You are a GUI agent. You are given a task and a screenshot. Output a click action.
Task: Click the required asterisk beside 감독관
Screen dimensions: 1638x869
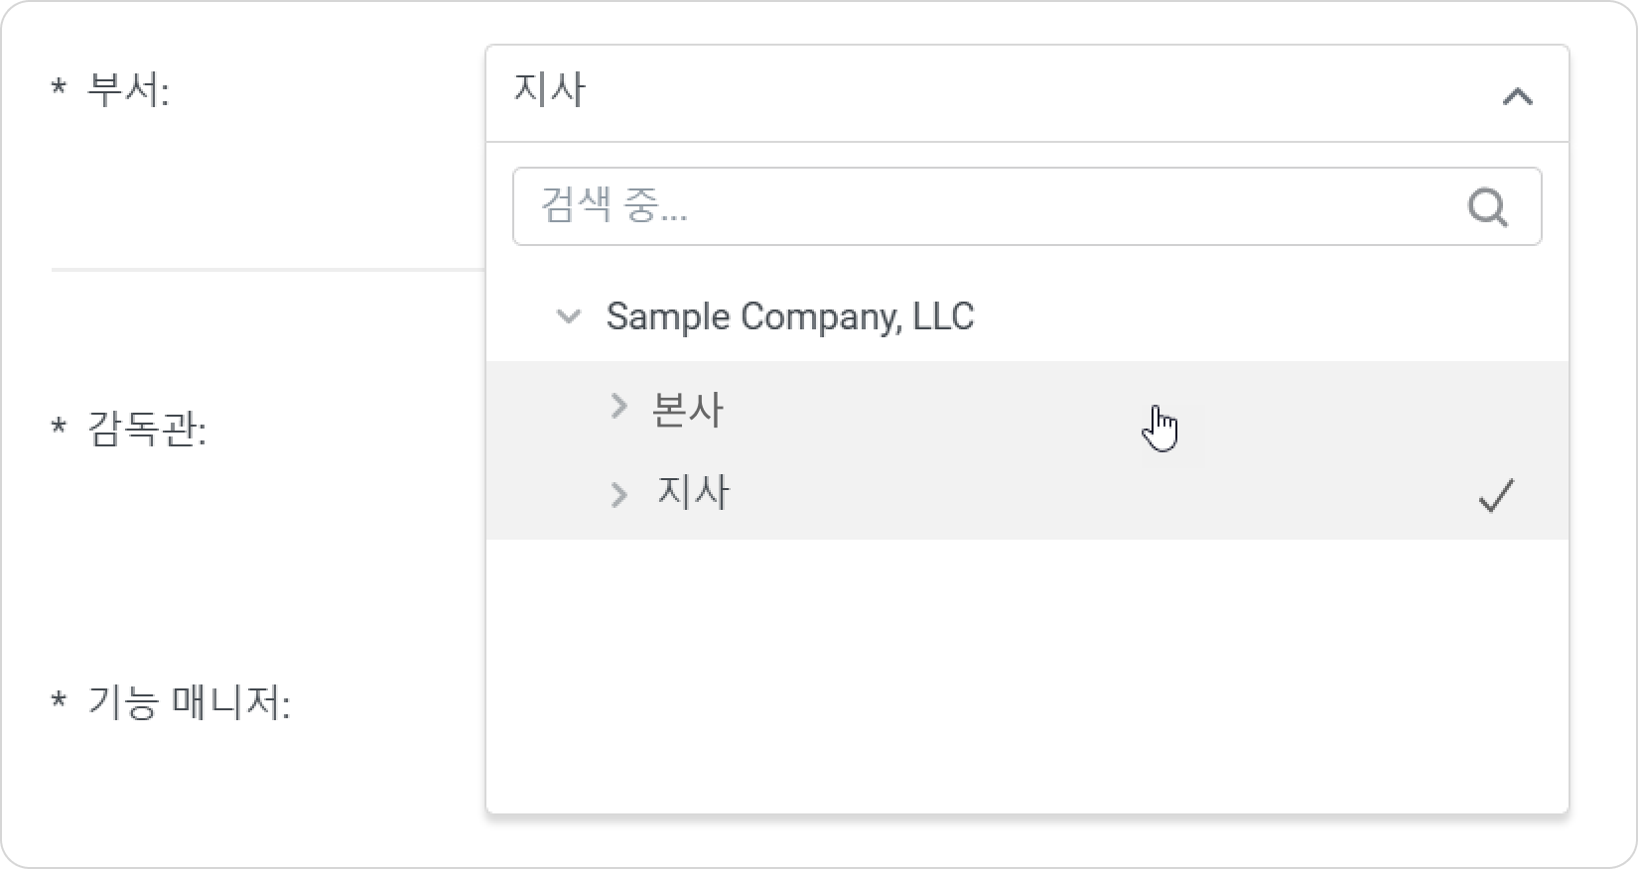point(59,429)
